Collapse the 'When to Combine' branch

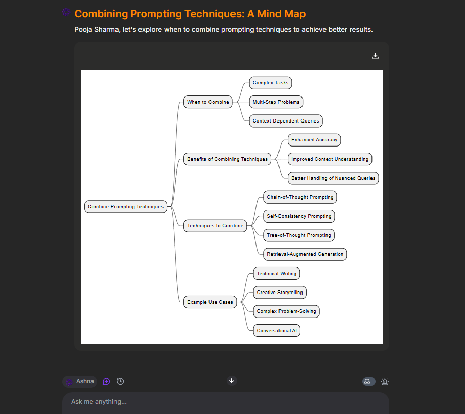207,102
